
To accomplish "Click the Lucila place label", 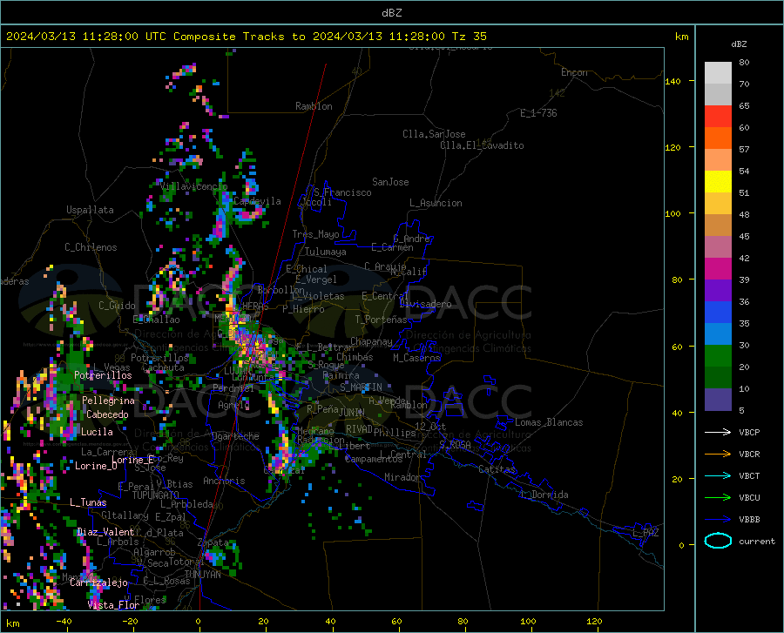I will click(97, 432).
